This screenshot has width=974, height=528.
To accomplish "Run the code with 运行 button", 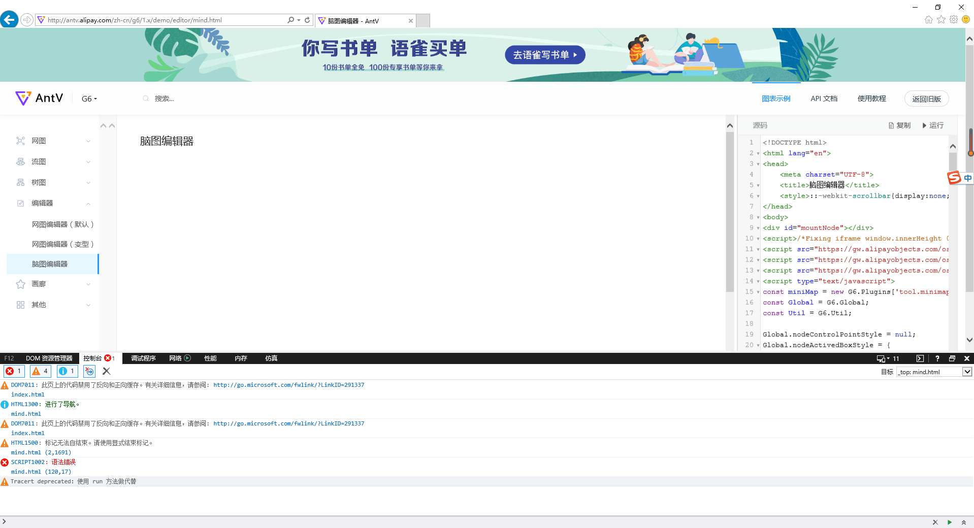I will click(933, 125).
